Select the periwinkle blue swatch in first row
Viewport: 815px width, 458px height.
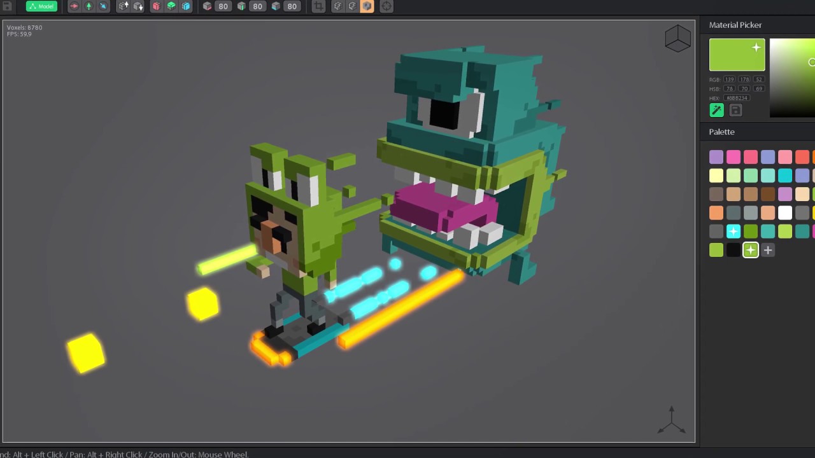768,157
